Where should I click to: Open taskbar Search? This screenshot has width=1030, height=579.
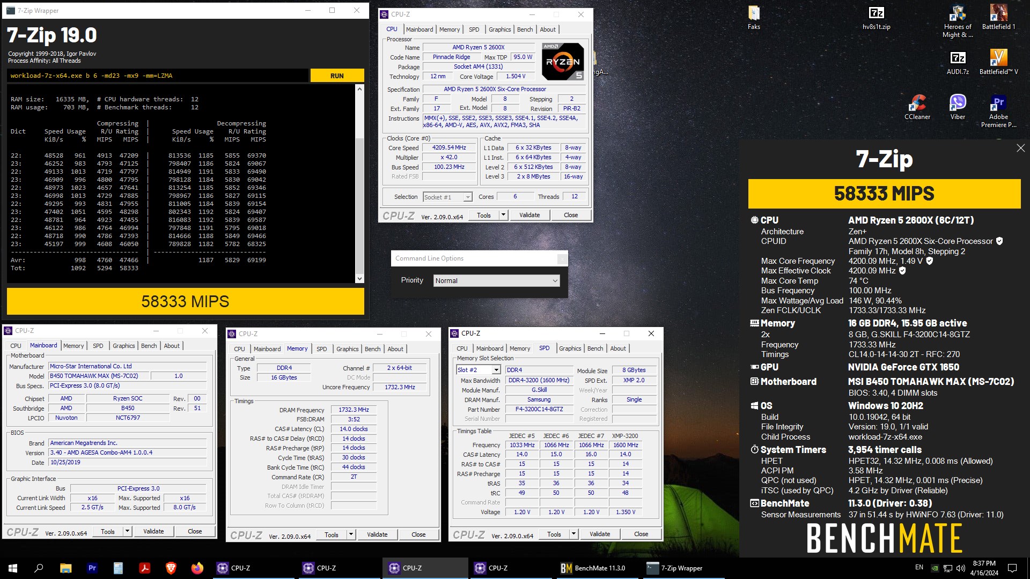39,568
